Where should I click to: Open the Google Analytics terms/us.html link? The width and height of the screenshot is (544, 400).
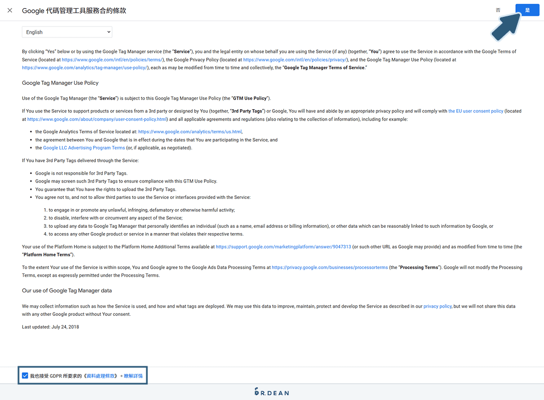coord(189,131)
